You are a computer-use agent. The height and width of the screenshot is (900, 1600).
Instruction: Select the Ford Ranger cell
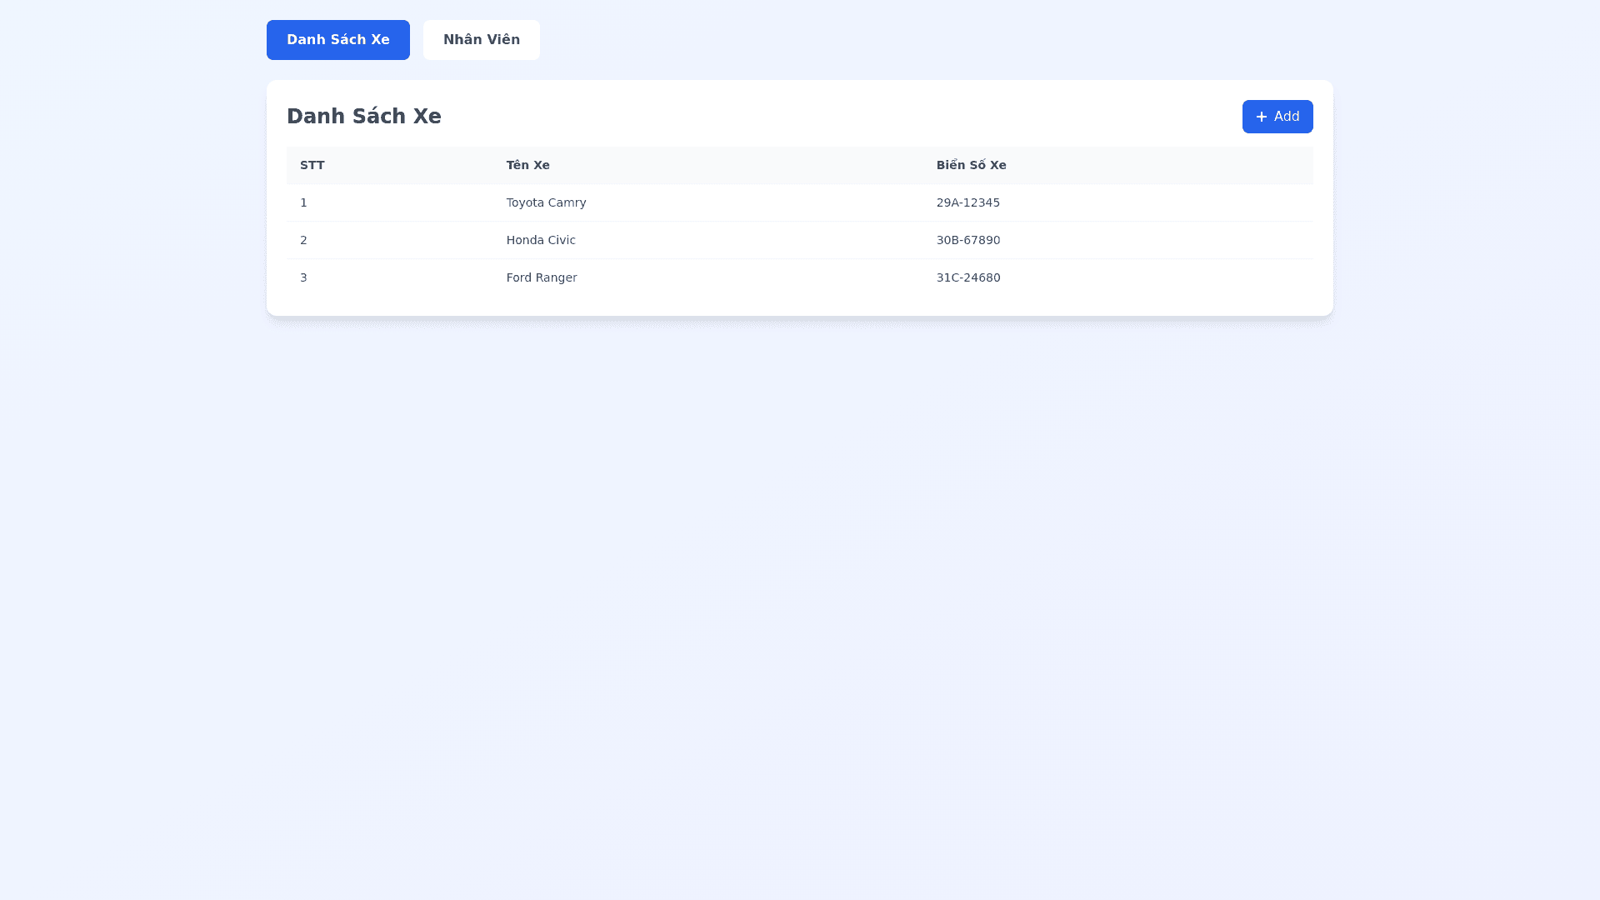pyautogui.click(x=542, y=277)
